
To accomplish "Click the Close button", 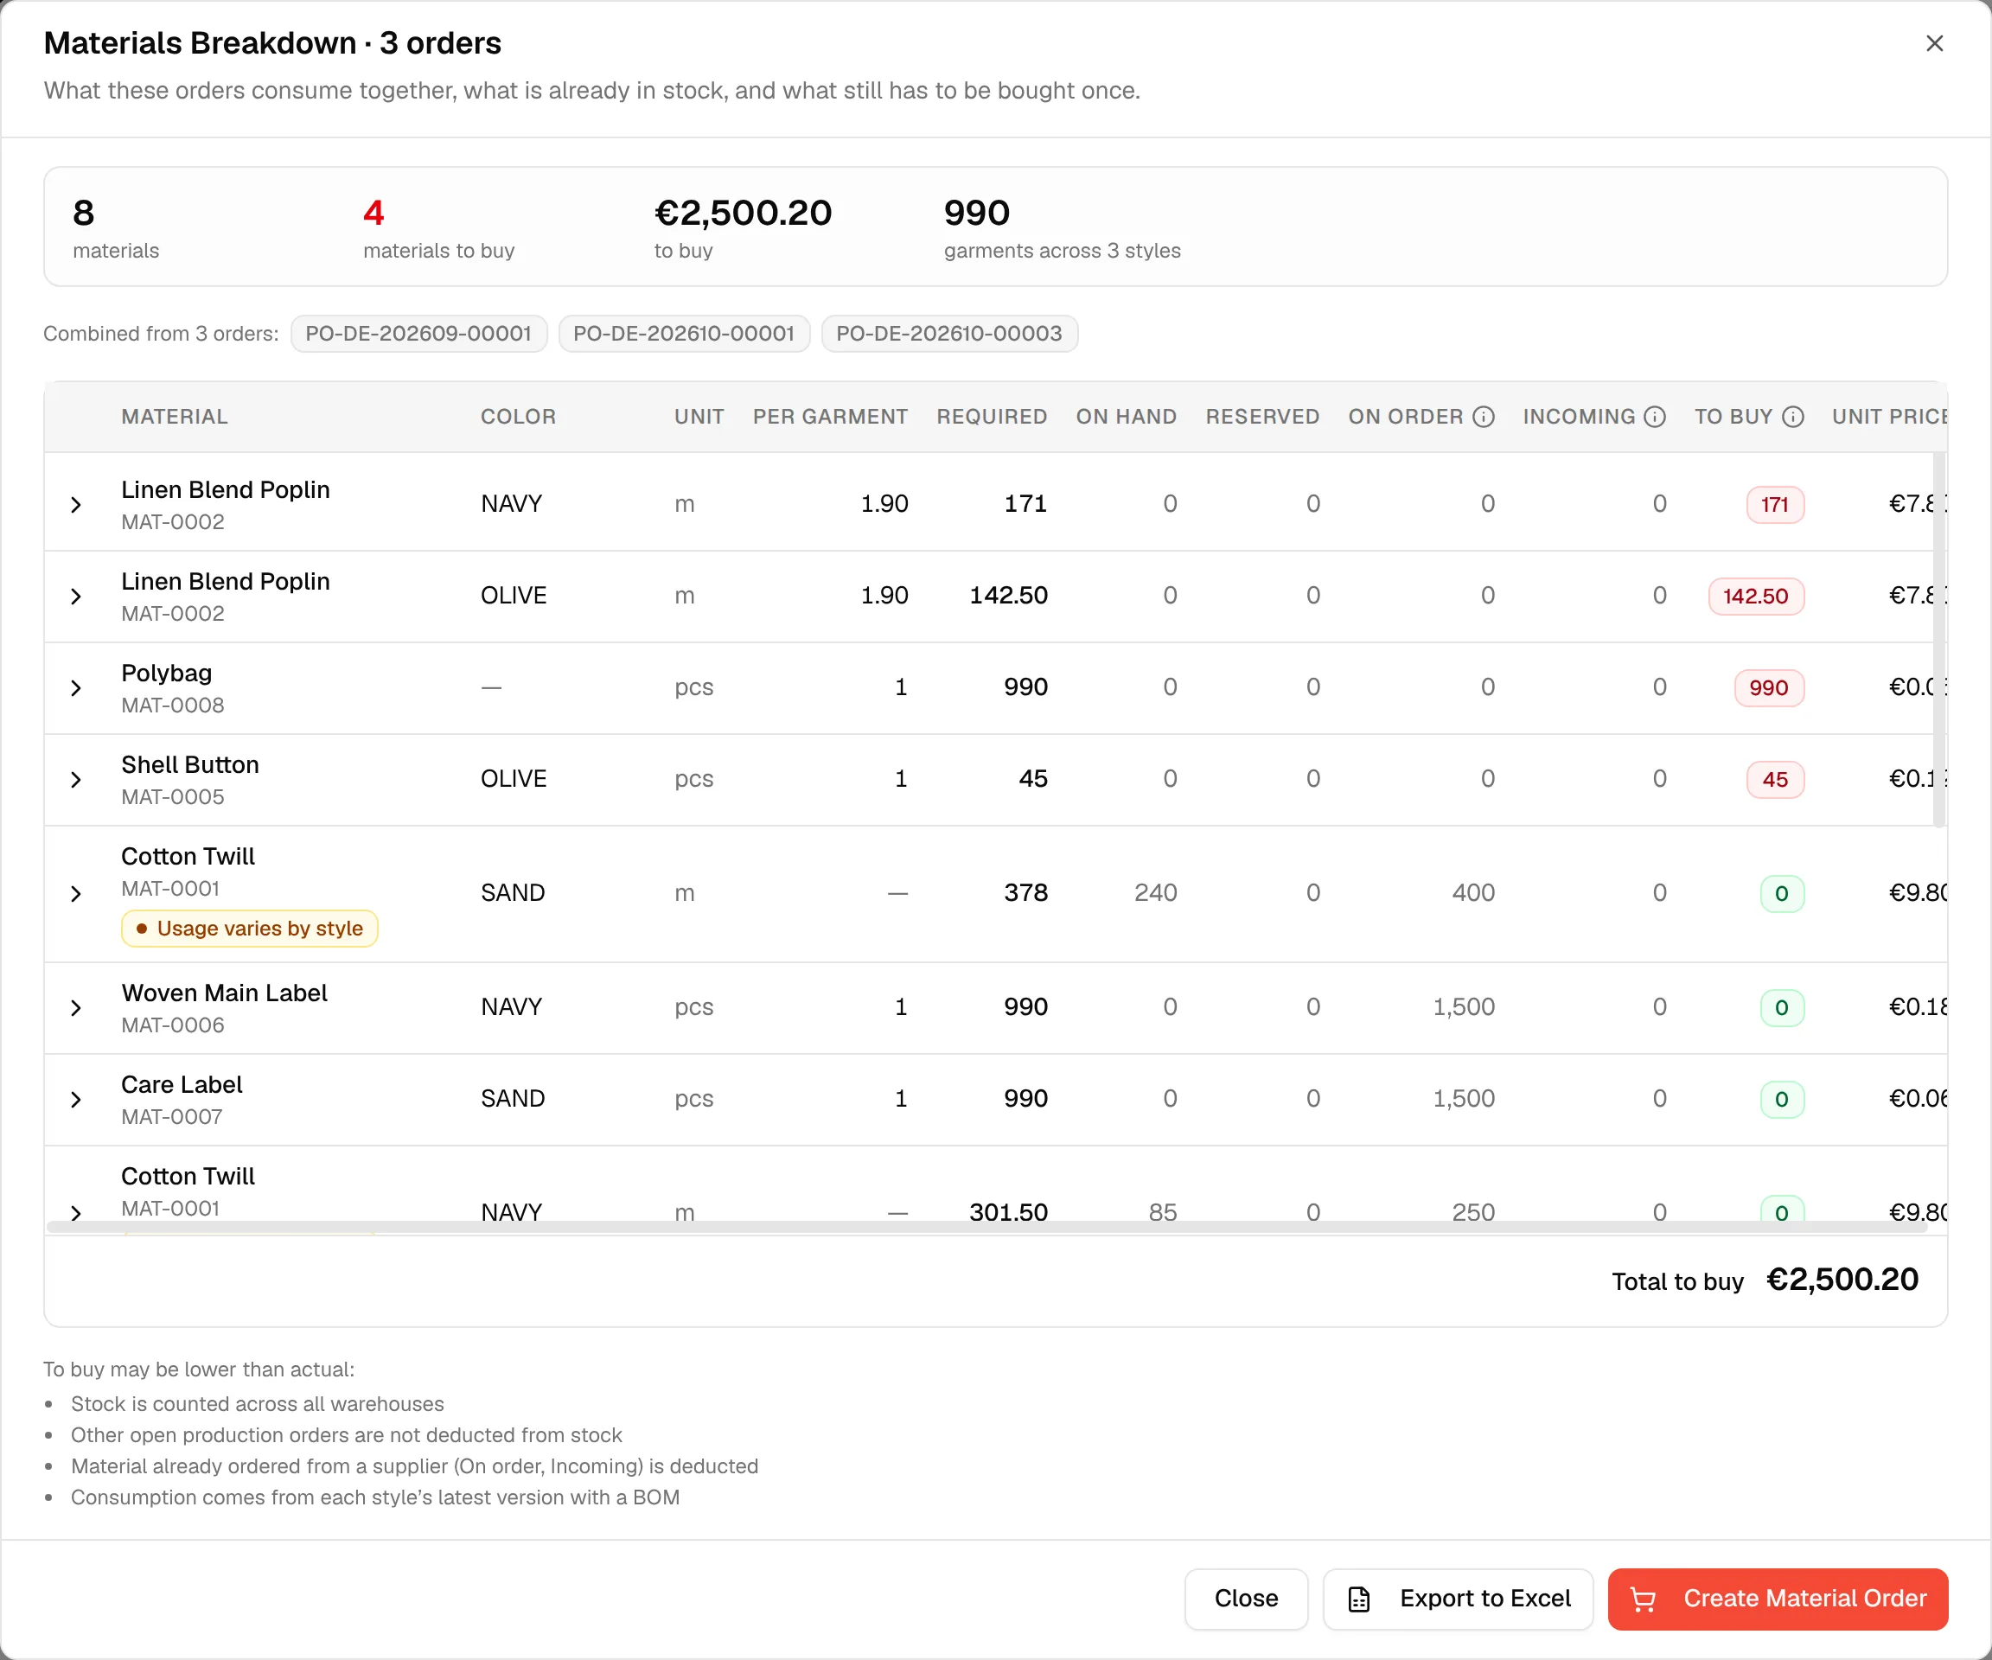I will point(1246,1599).
